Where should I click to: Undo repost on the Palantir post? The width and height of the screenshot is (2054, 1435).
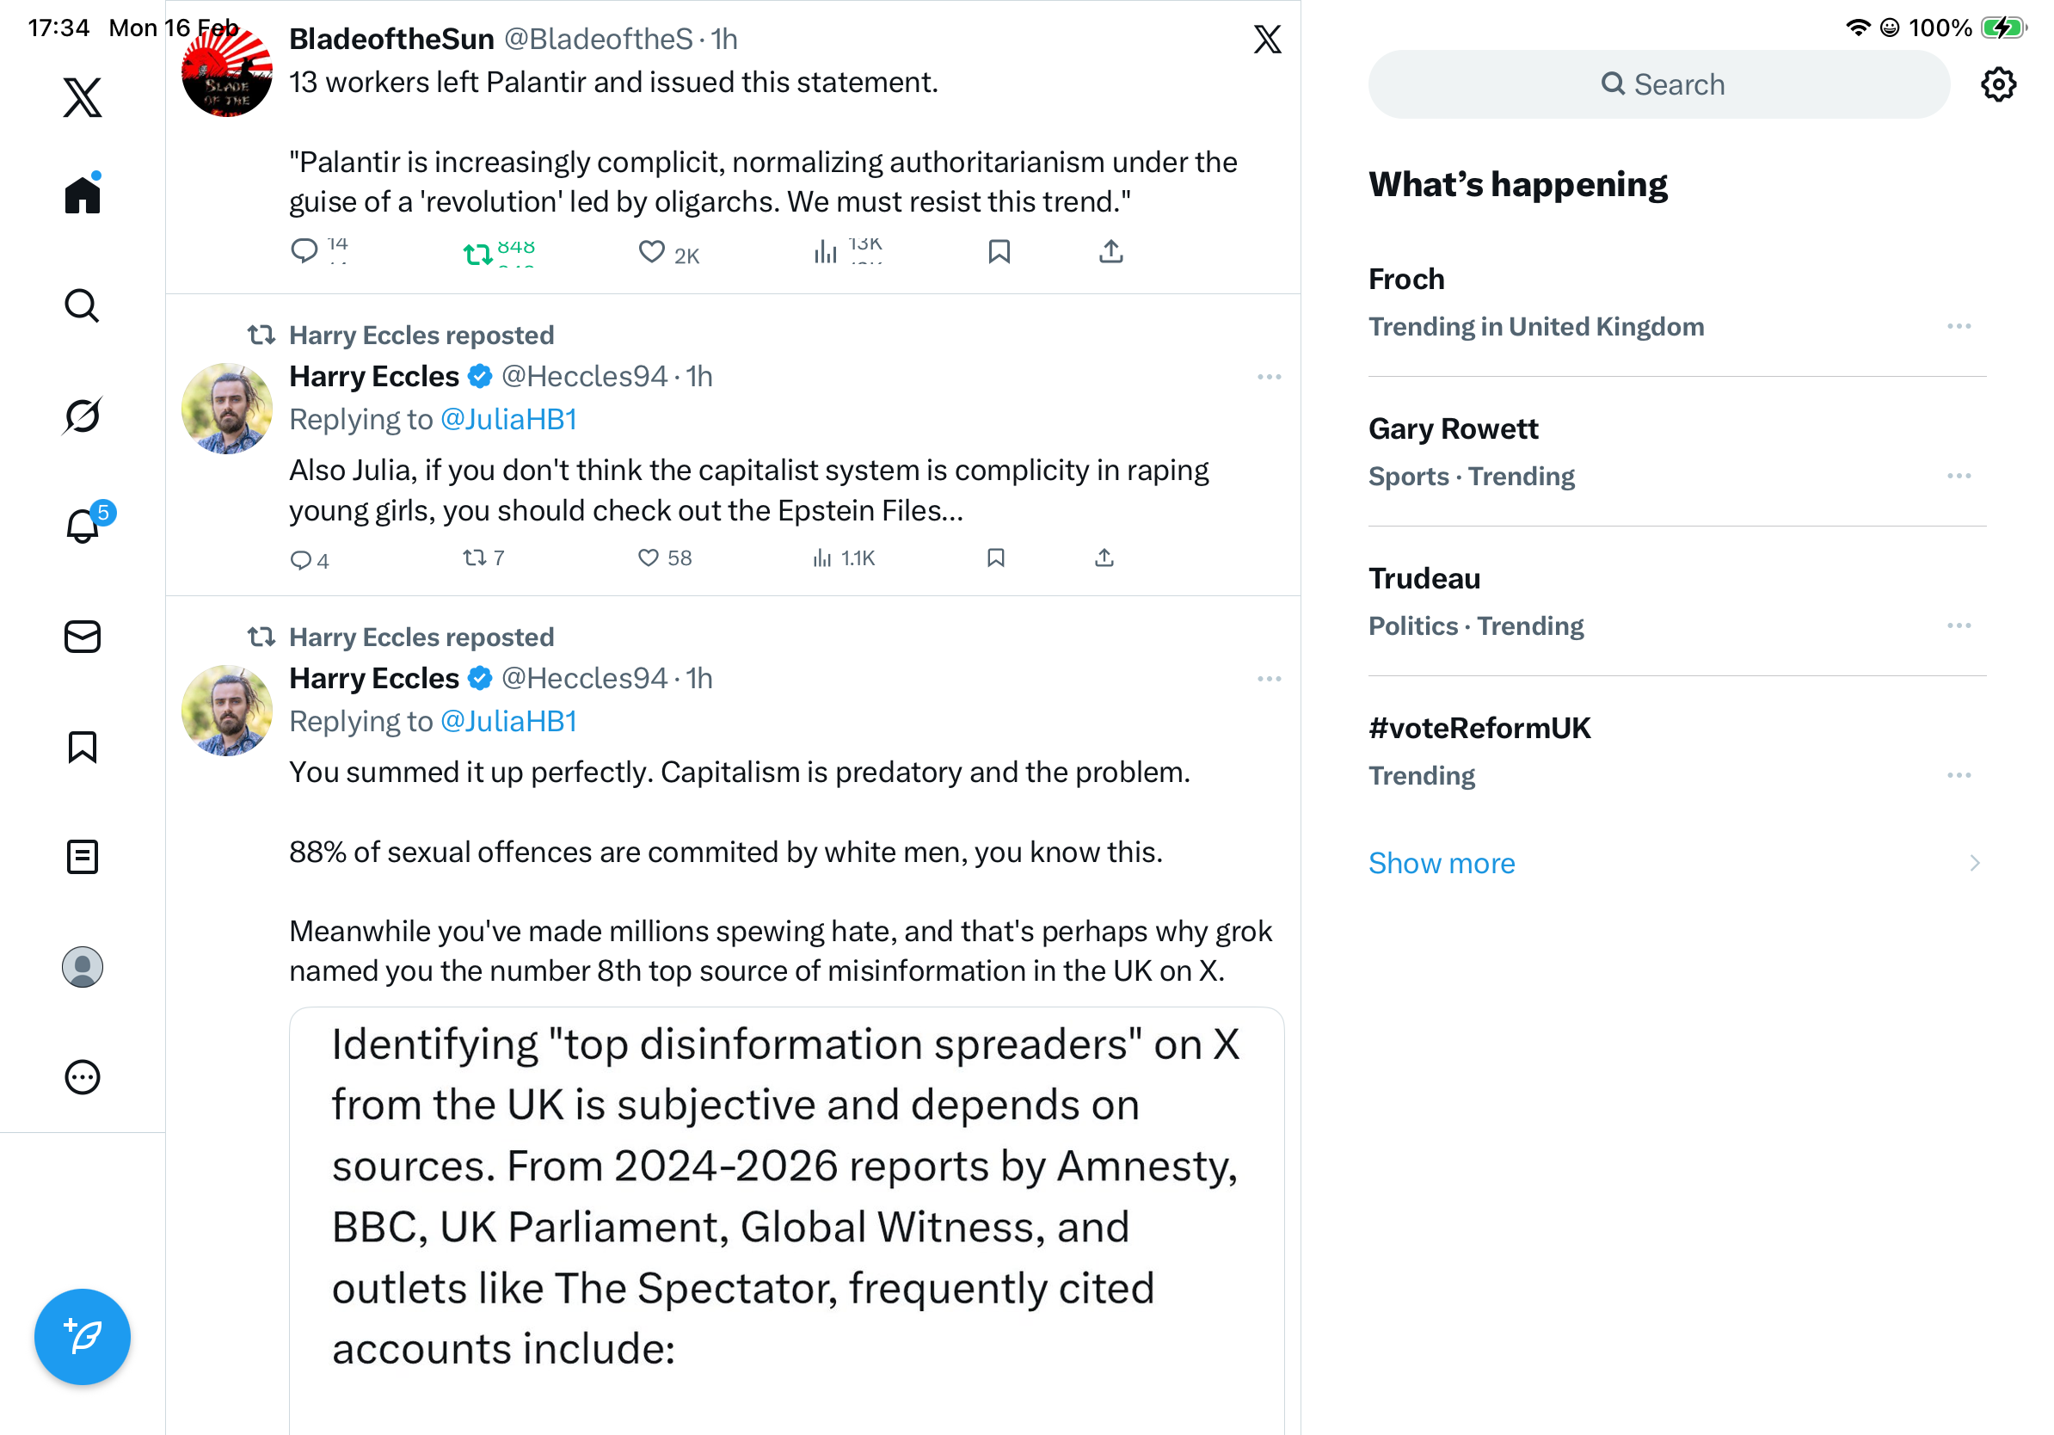[x=477, y=254]
